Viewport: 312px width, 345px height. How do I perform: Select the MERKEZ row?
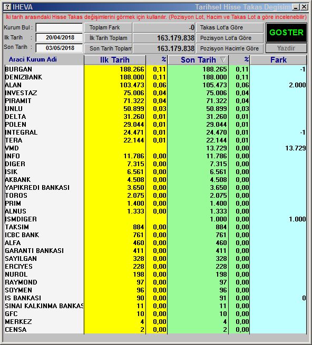(x=155, y=322)
